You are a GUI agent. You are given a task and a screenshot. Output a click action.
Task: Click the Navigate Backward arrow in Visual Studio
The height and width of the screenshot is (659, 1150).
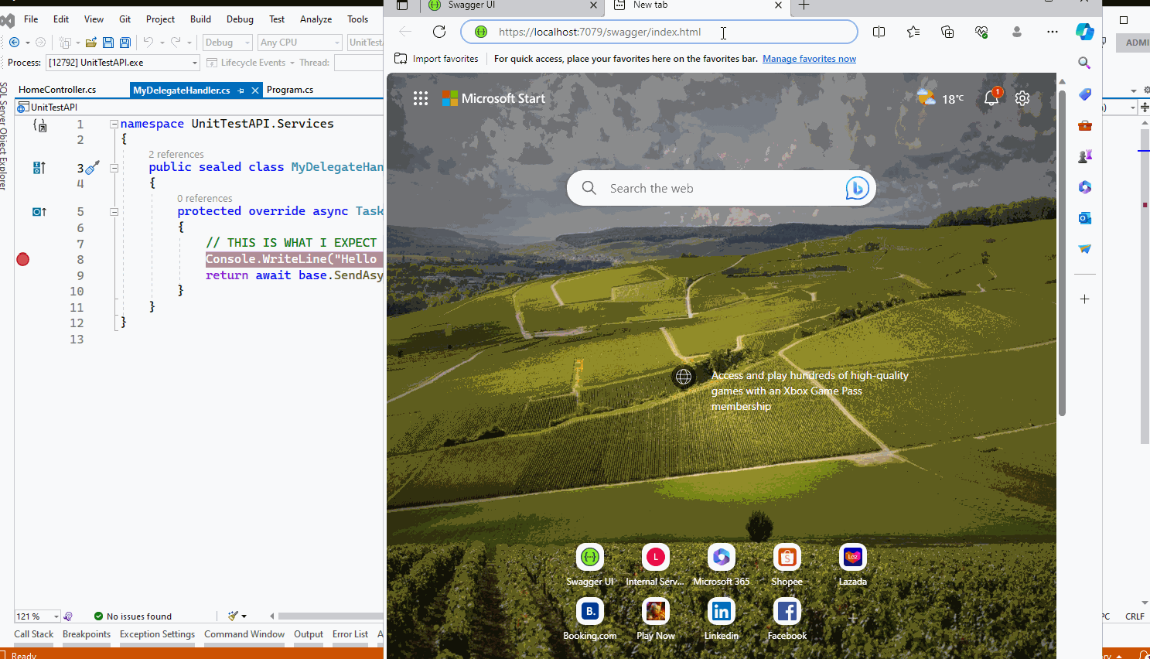[14, 43]
